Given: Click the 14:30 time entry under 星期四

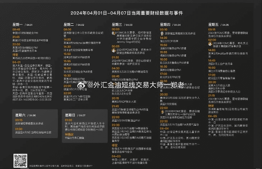Looking at the screenshot, I should (163, 38).
